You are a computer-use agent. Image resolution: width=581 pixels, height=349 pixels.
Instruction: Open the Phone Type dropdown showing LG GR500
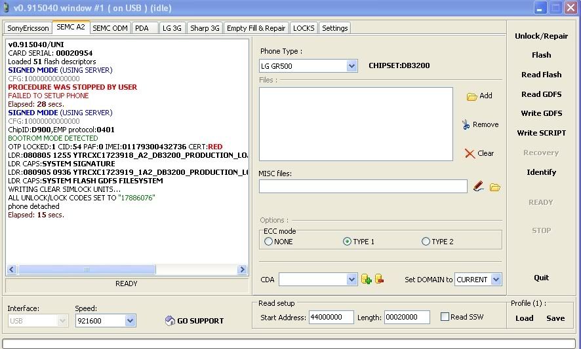pyautogui.click(x=351, y=66)
